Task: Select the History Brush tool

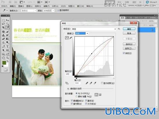Action: click(x=8, y=35)
